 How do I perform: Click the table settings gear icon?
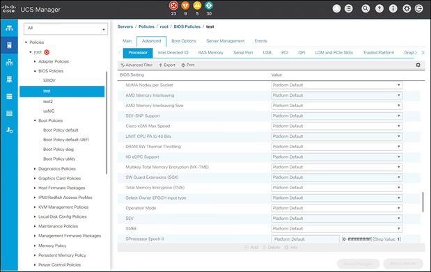point(418,65)
